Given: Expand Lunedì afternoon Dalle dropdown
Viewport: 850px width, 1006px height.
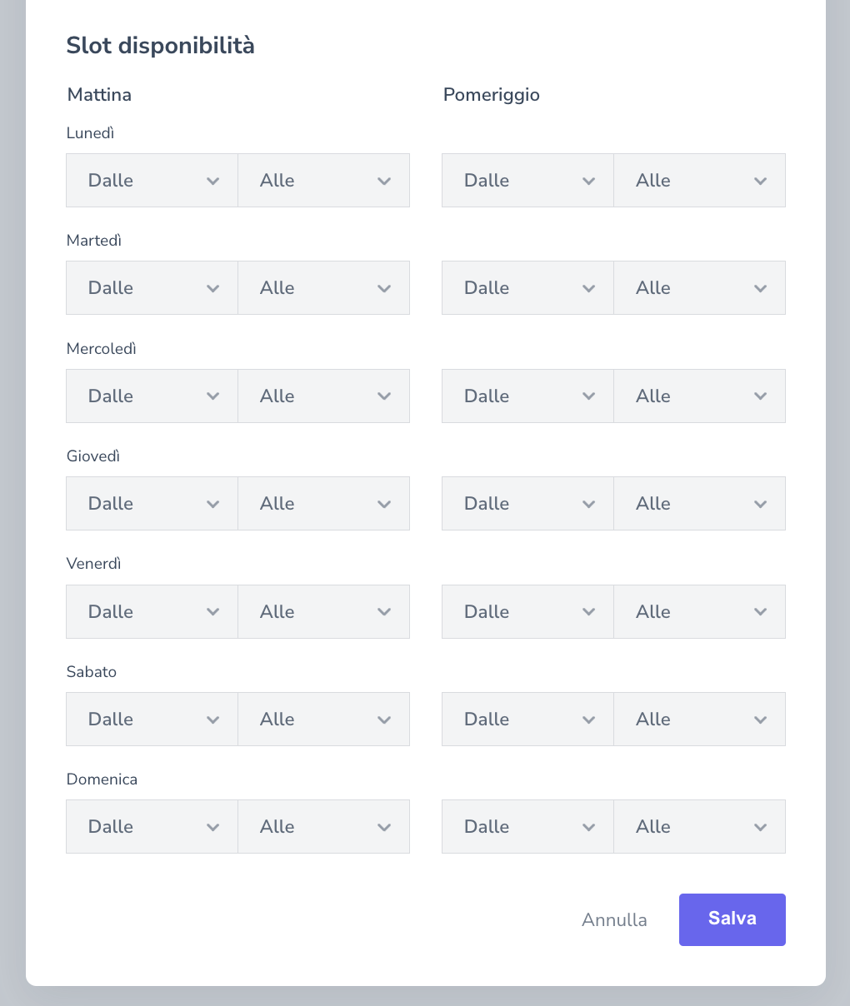Looking at the screenshot, I should pos(527,181).
